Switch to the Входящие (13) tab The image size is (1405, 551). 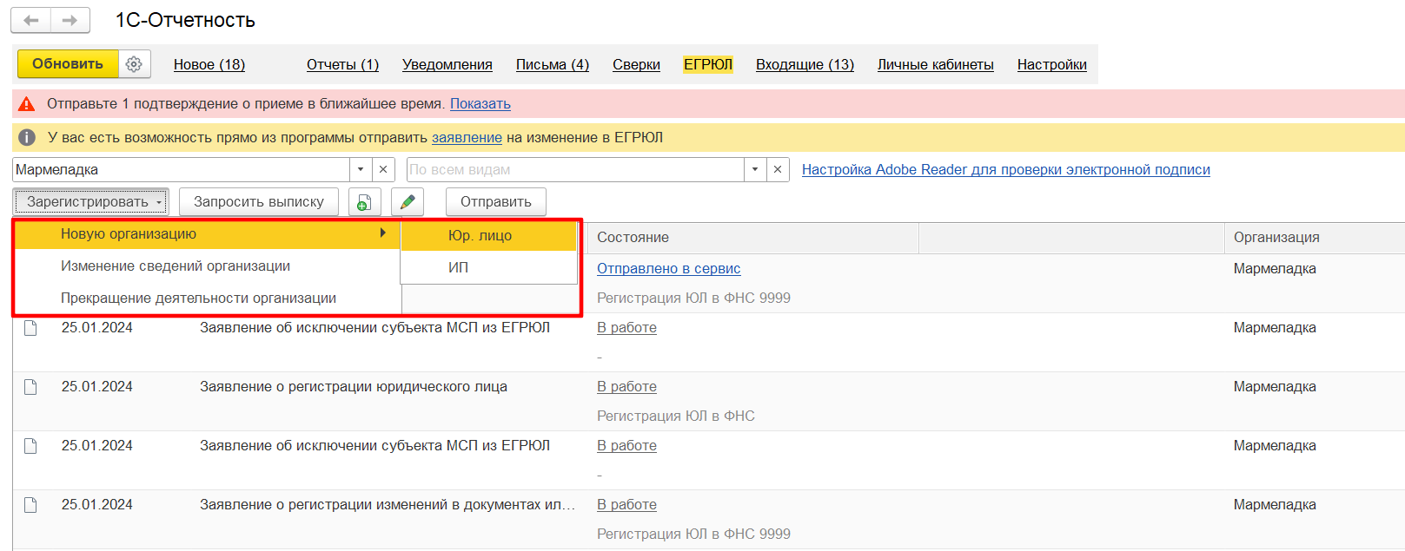[805, 65]
